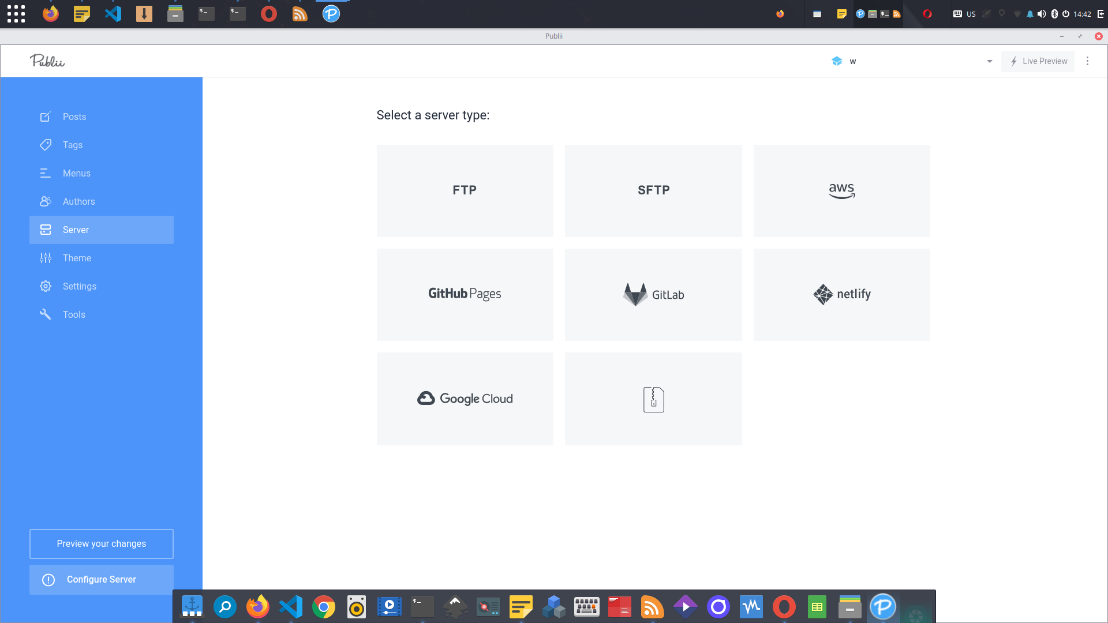The height and width of the screenshot is (623, 1108).
Task: Open the Tags section in sidebar
Action: point(102,145)
